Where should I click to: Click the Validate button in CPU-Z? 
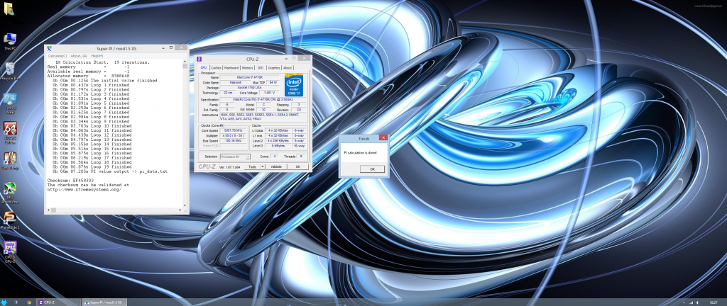pos(276,166)
